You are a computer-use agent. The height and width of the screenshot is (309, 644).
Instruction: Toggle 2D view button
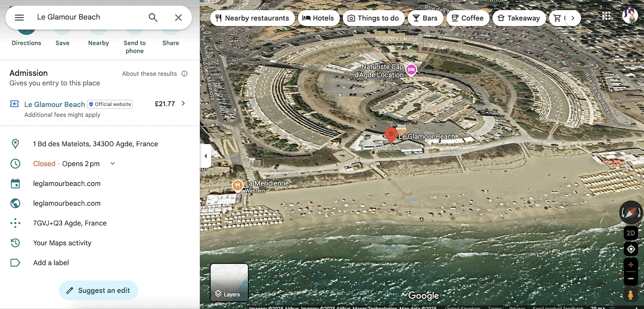[631, 233]
